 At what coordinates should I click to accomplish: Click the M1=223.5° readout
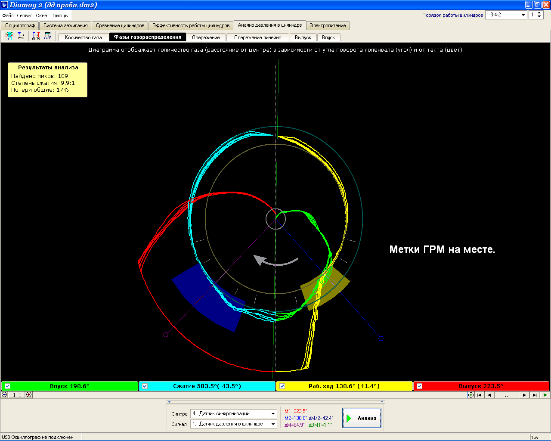296,411
